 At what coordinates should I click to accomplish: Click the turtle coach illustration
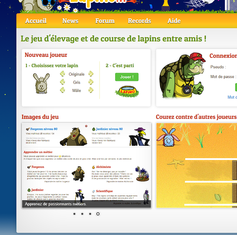(183, 76)
